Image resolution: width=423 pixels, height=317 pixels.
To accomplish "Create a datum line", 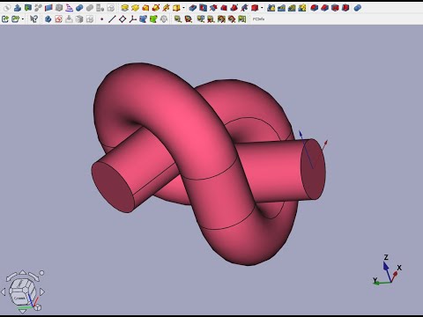I will click(x=112, y=19).
